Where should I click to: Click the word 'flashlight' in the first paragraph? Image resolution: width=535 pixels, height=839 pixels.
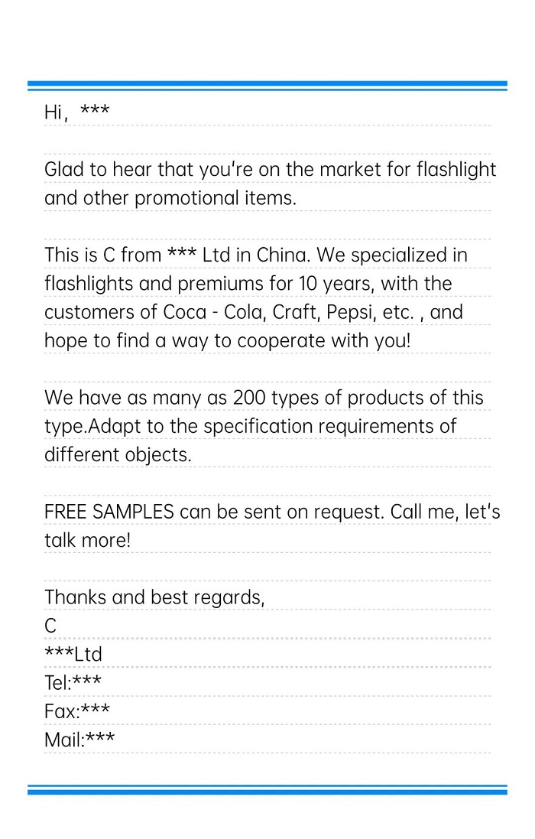456,170
